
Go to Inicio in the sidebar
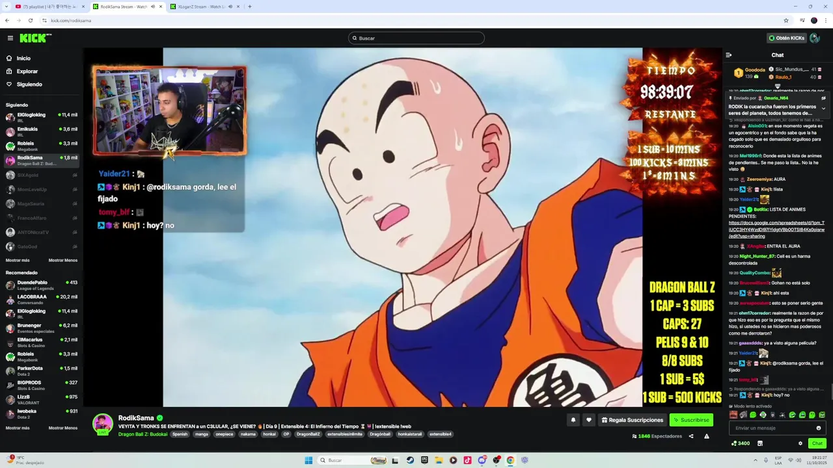coord(23,58)
